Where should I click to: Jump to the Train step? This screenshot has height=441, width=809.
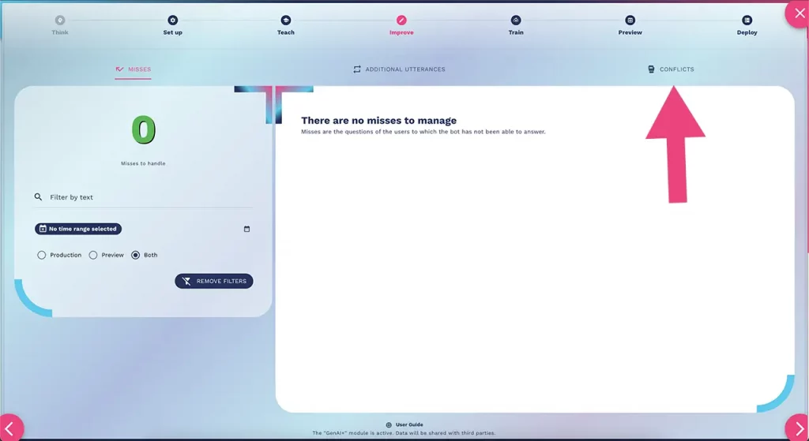tap(516, 24)
